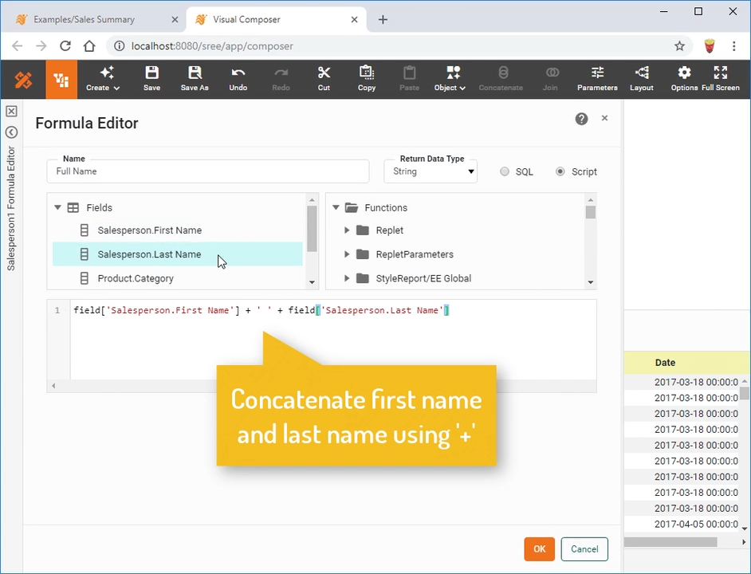Cancel the Formula Editor dialog
The image size is (751, 574).
(x=584, y=549)
